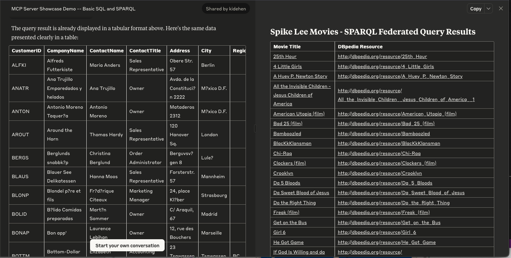Open dbpedia.org/resource/Da_5_Bloods URL
The width and height of the screenshot is (511, 258).
(385, 183)
